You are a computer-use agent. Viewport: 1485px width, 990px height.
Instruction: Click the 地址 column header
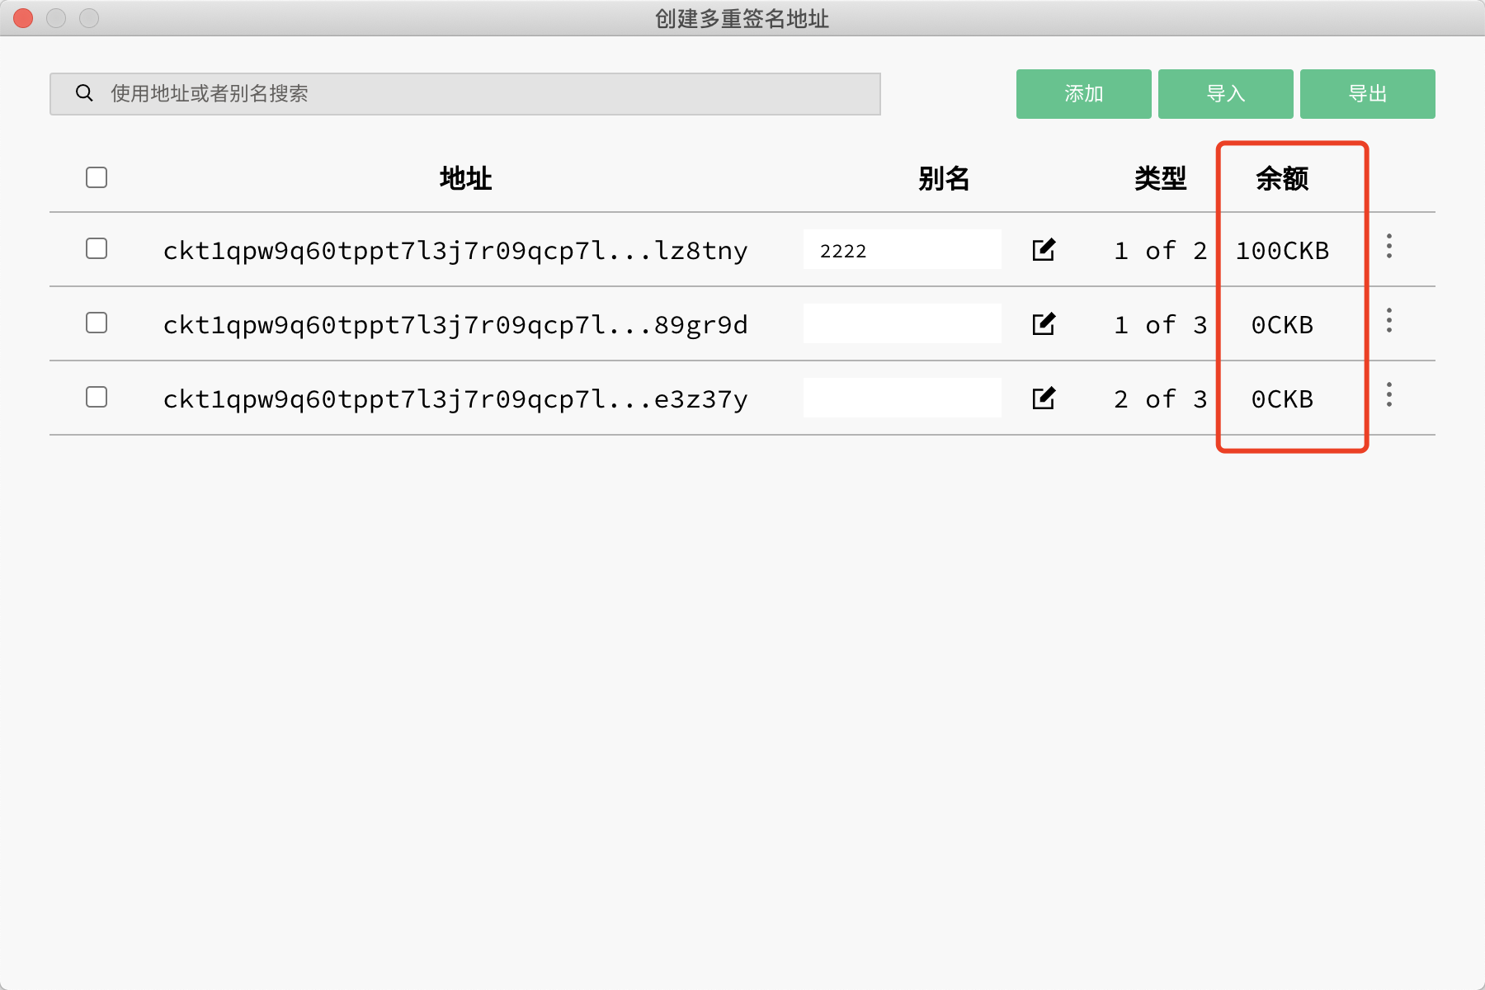click(x=465, y=178)
